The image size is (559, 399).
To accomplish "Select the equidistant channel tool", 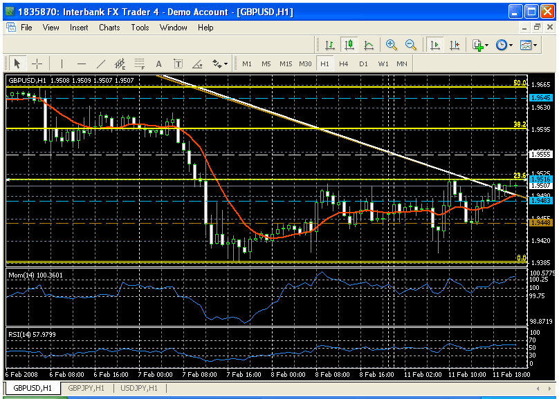I will pos(120,64).
